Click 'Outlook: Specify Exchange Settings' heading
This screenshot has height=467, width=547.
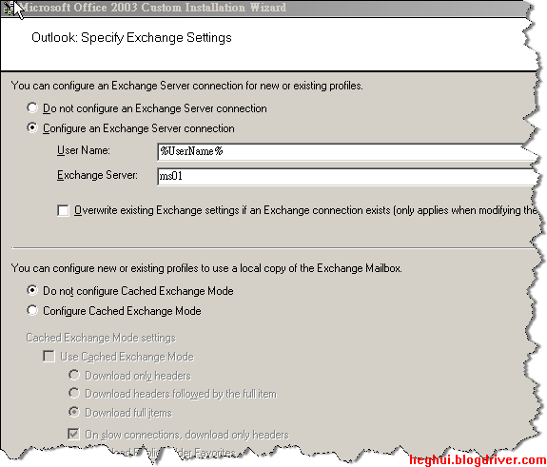tap(131, 38)
